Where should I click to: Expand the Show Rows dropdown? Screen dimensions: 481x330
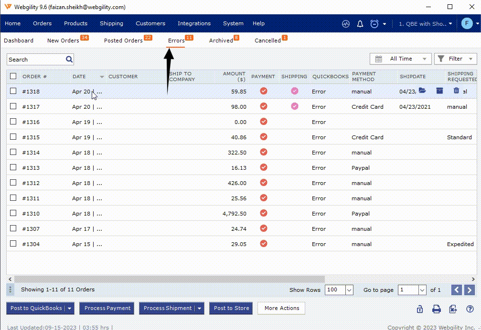(x=349, y=290)
